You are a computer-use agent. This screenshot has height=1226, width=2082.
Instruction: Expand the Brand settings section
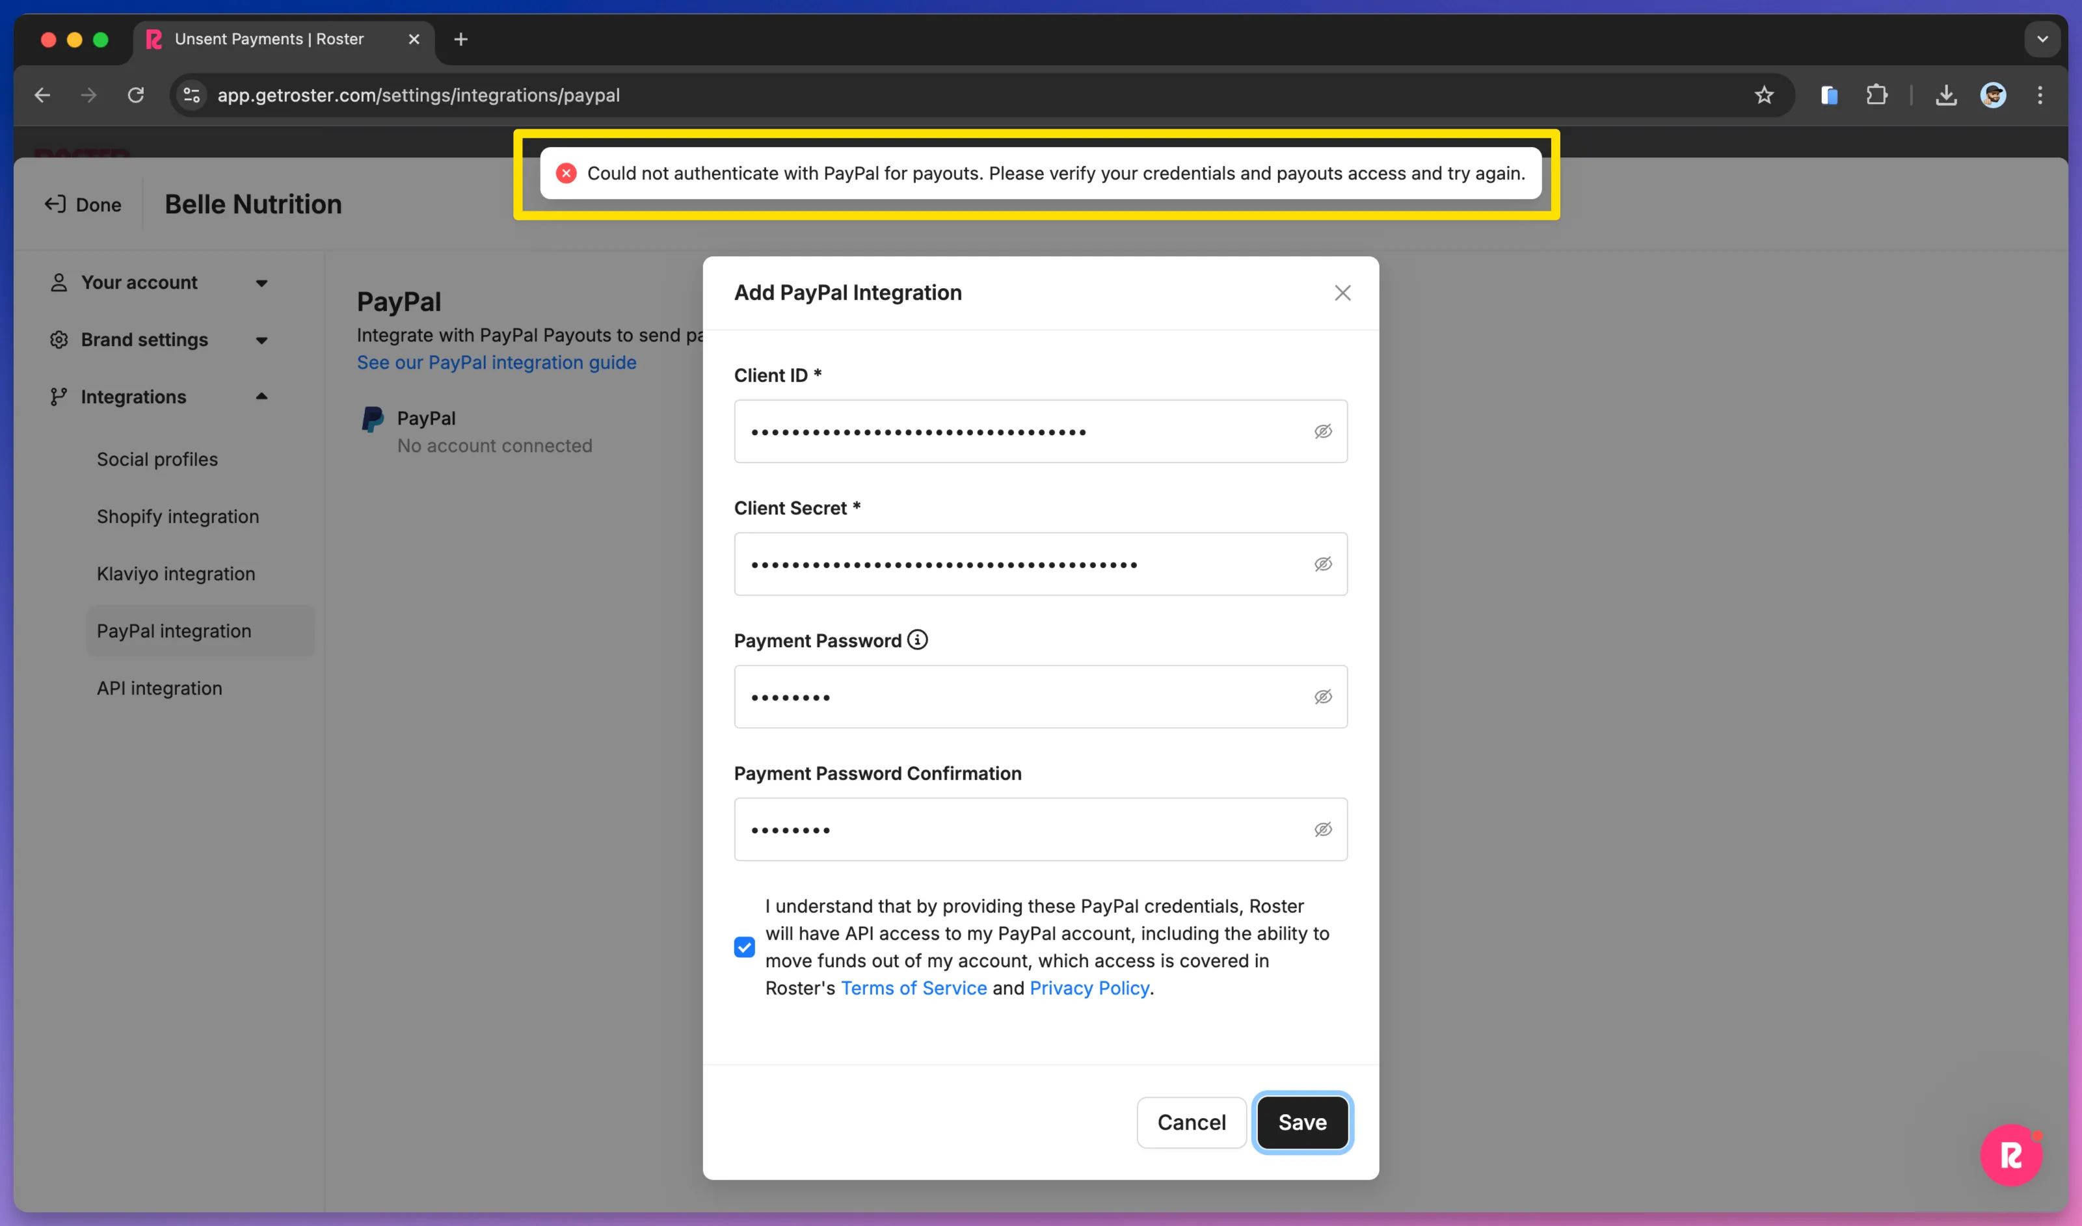pyautogui.click(x=159, y=340)
